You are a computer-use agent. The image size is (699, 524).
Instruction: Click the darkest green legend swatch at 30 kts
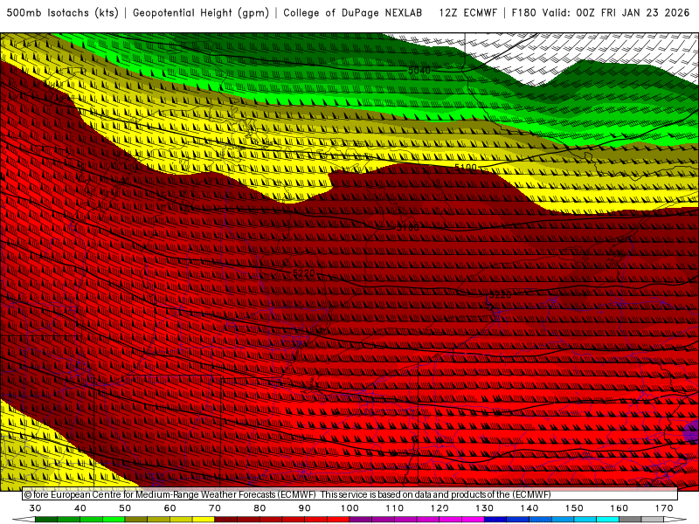tap(46, 520)
